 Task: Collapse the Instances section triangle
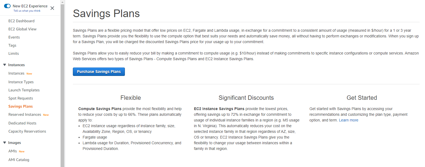point(5,65)
